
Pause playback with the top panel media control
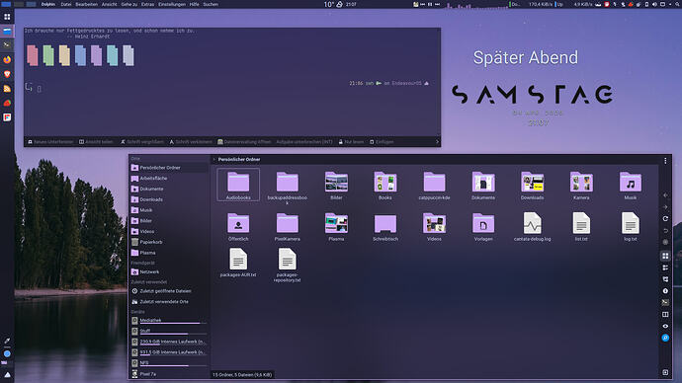430,4
